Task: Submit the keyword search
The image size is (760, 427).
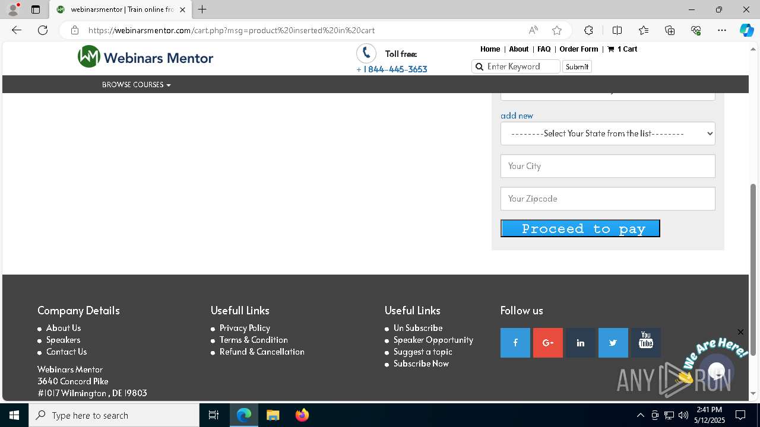Action: coord(577,66)
